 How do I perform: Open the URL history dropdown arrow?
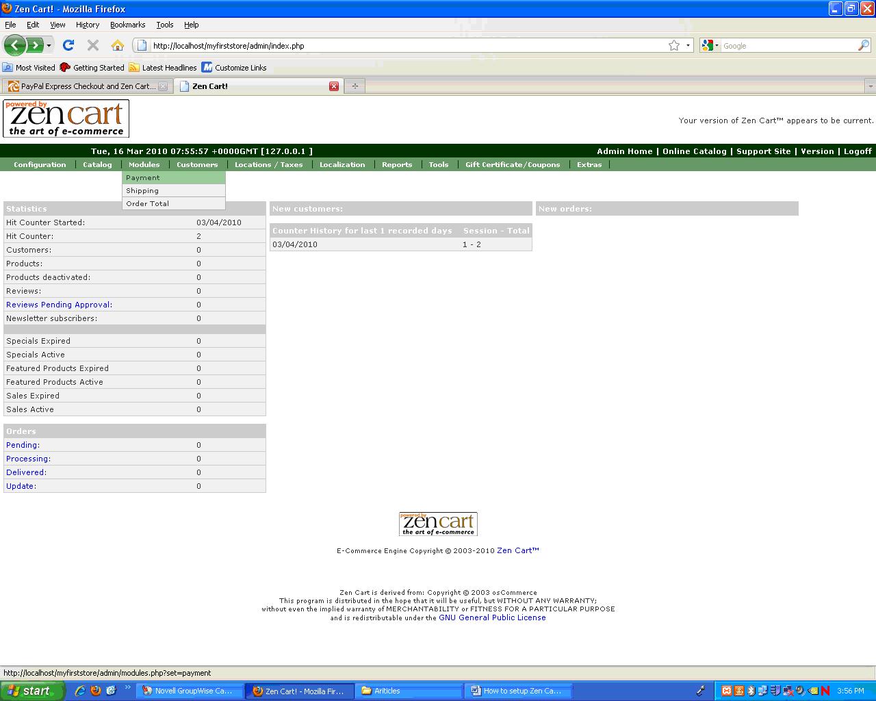tap(688, 46)
